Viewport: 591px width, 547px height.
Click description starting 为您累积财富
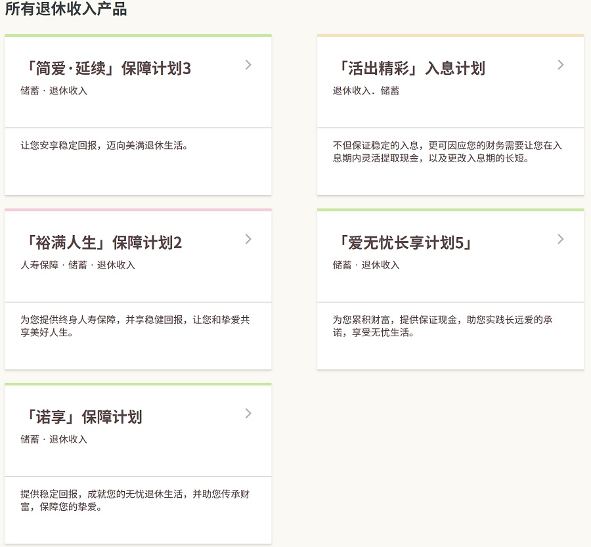point(442,326)
